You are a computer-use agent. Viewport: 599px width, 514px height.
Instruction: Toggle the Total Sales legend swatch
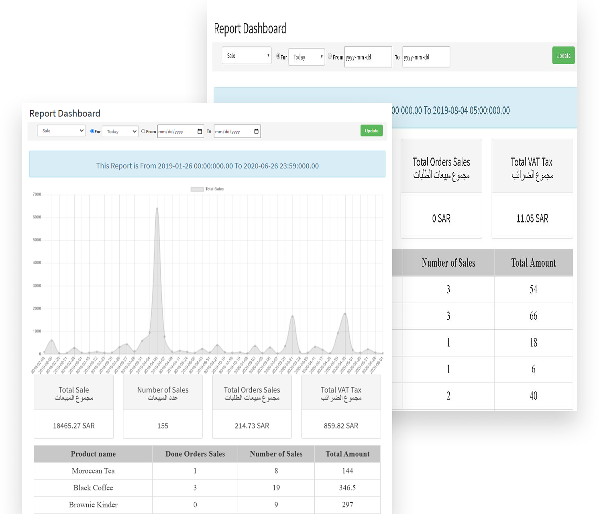point(197,189)
